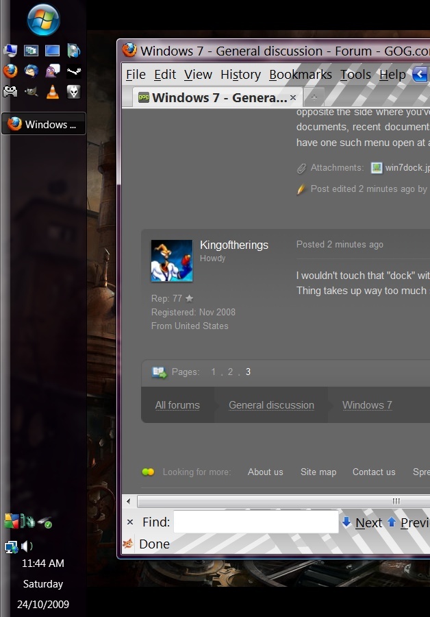Click the "From United States" text
430x617 pixels.
(190, 326)
